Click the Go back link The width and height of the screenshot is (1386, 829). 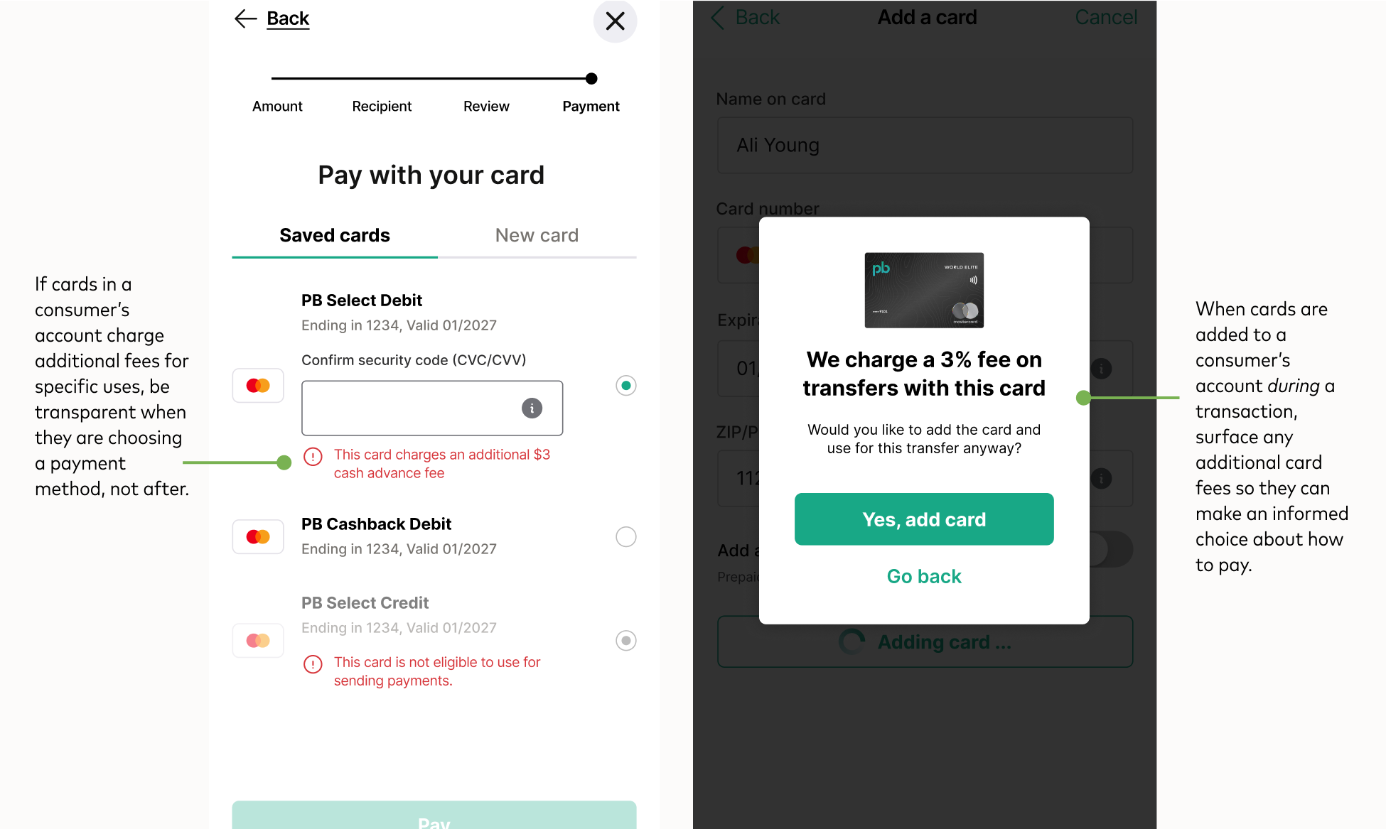click(924, 576)
